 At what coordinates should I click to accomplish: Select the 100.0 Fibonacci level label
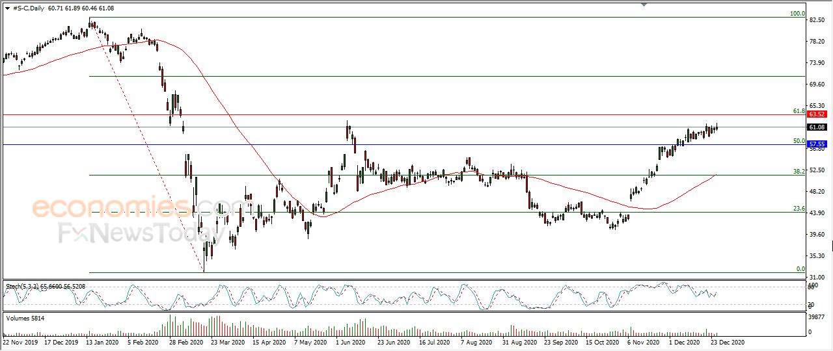[797, 14]
